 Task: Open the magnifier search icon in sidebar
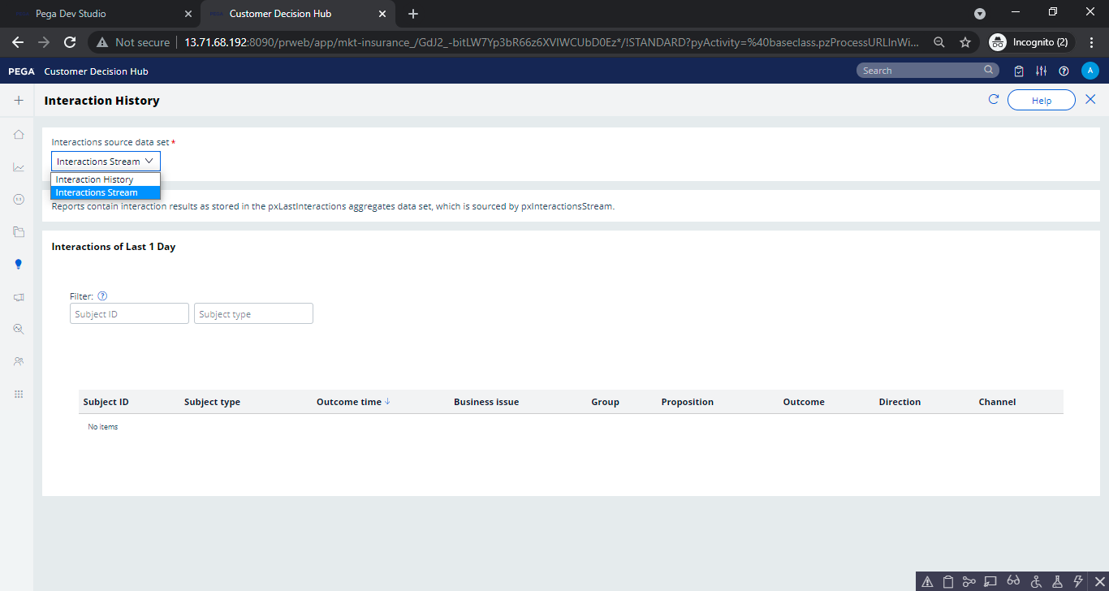point(18,329)
